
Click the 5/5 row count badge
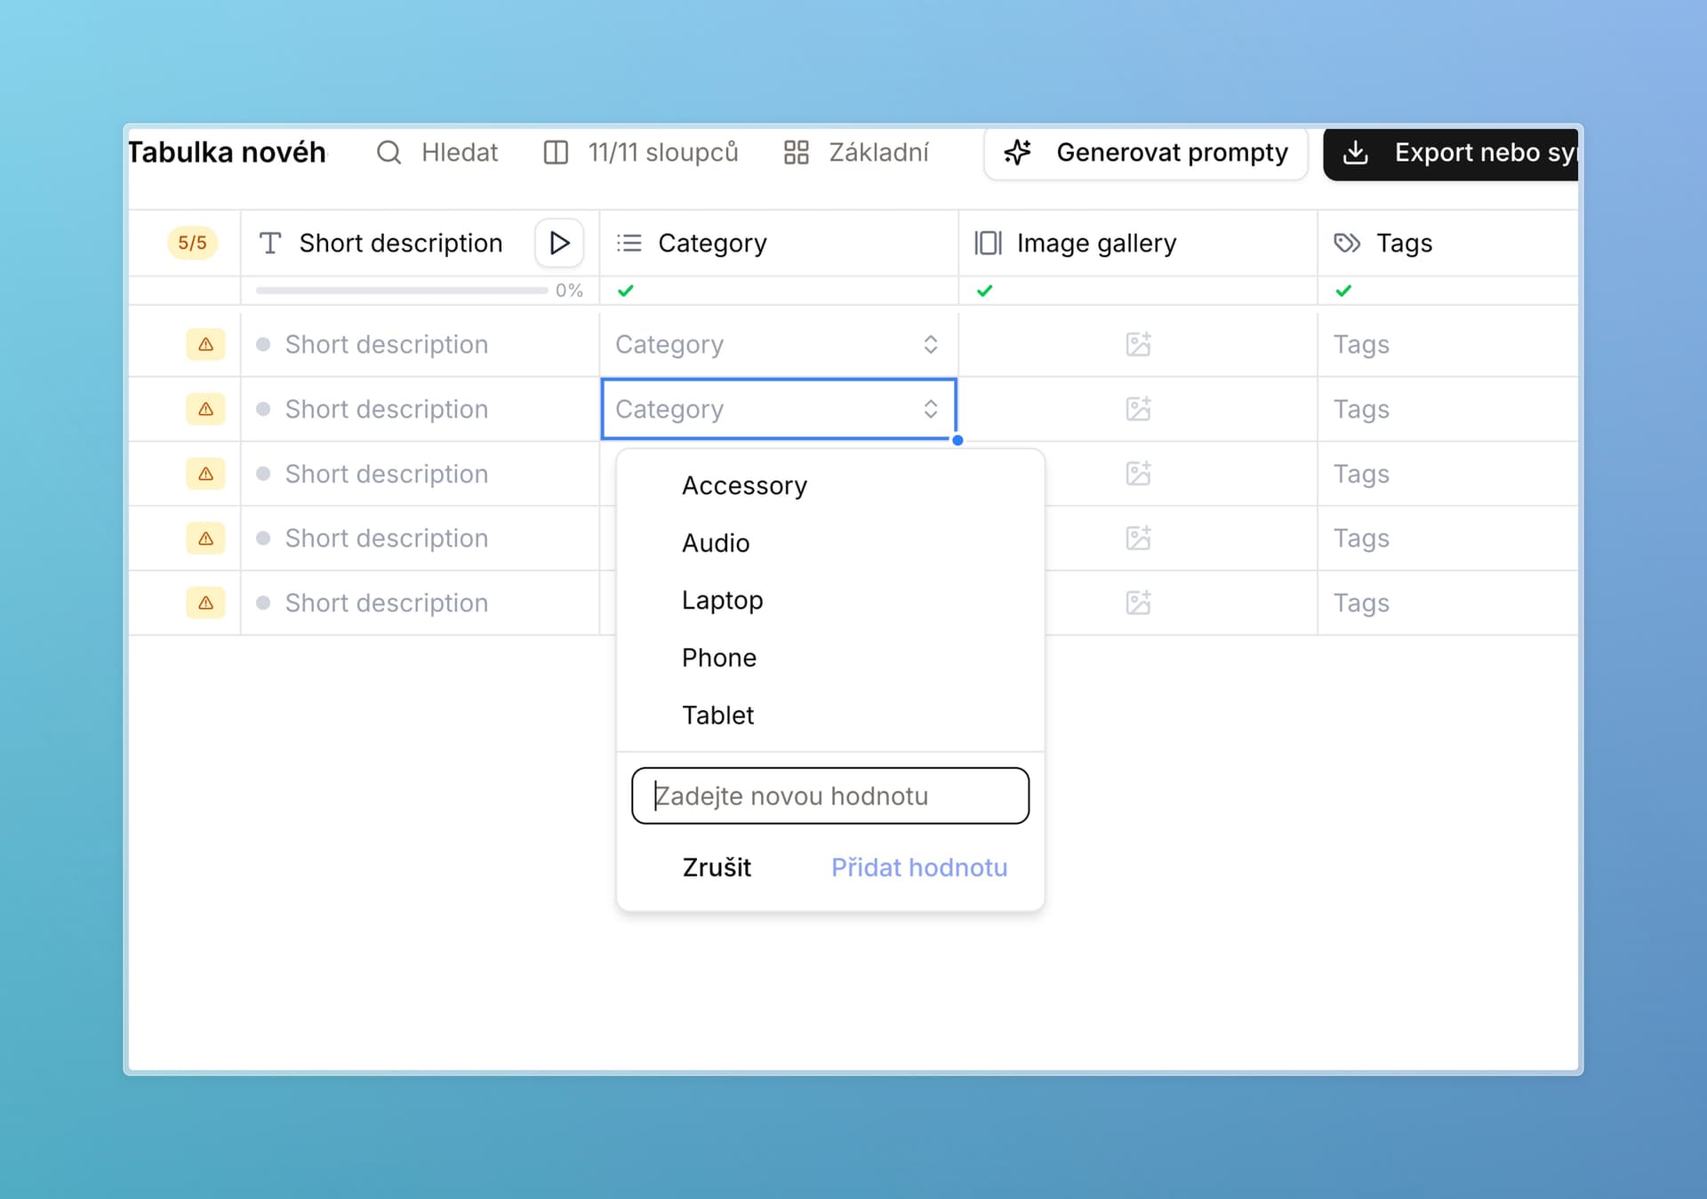coord(192,243)
